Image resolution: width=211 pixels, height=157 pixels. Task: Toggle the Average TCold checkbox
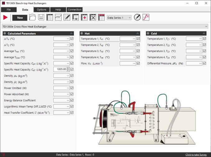[72, 57]
